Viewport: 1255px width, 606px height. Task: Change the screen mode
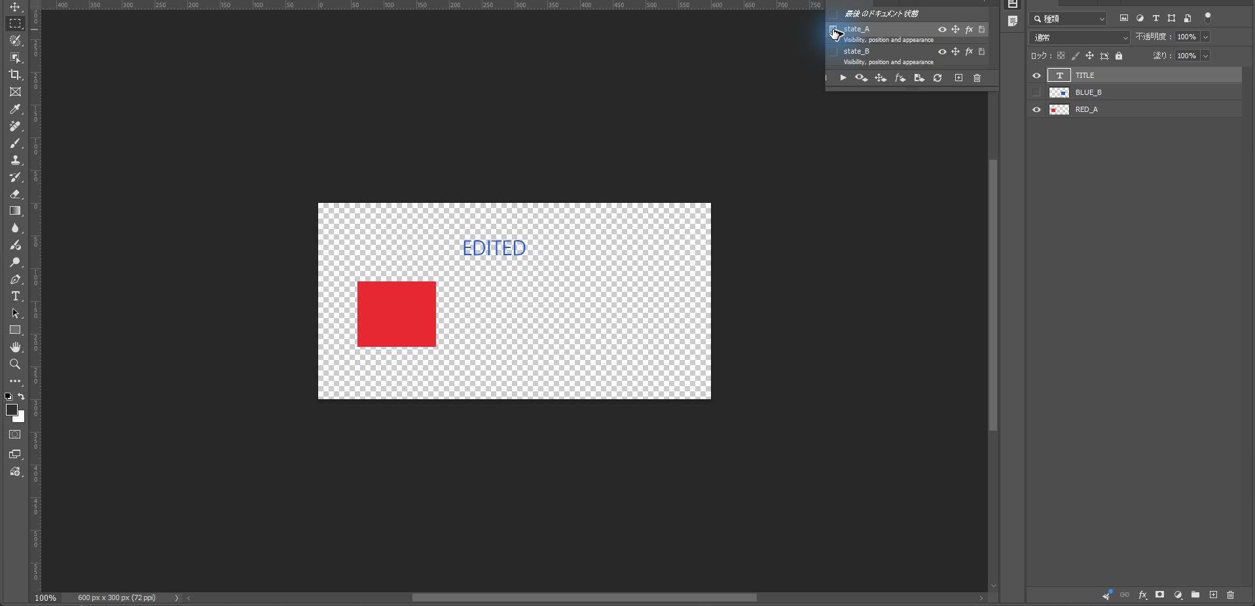(15, 454)
